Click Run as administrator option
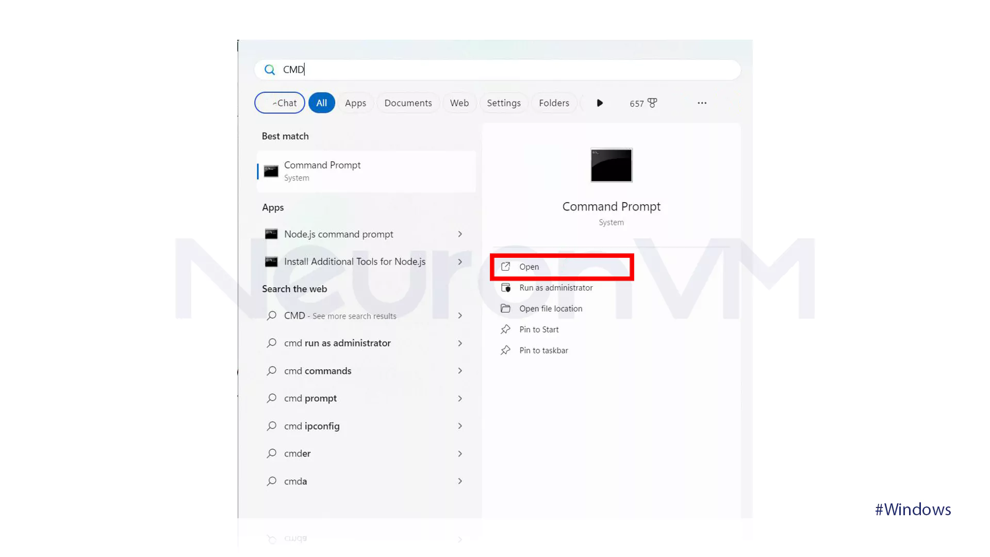This screenshot has height=557, width=990. [x=555, y=287]
